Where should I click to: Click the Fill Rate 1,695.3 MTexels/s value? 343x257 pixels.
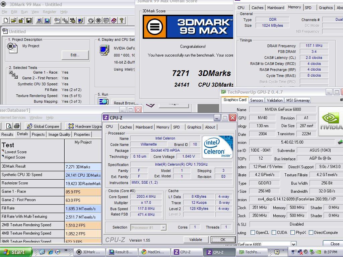pyautogui.click(x=83, y=209)
